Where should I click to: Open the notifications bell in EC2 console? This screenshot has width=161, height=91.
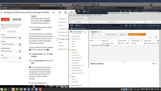tap(130, 26)
